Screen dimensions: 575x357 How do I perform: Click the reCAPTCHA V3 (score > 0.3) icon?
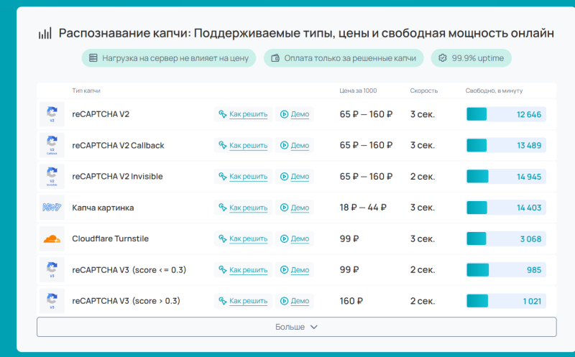tap(52, 301)
